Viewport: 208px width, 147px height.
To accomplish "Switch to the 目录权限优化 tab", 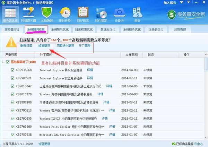I will (x=84, y=29).
